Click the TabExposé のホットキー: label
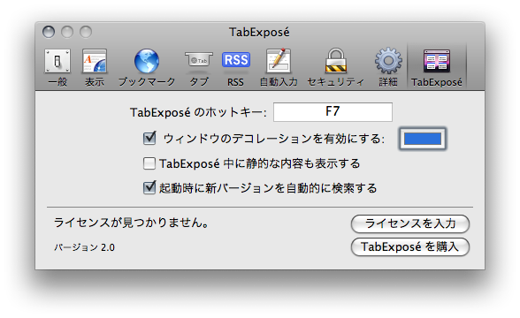The width and height of the screenshot is (520, 318). (x=198, y=112)
